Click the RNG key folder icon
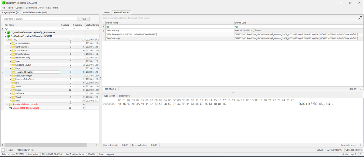 (13, 83)
